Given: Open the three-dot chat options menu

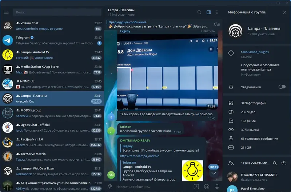Looking at the screenshot, I should (217, 12).
